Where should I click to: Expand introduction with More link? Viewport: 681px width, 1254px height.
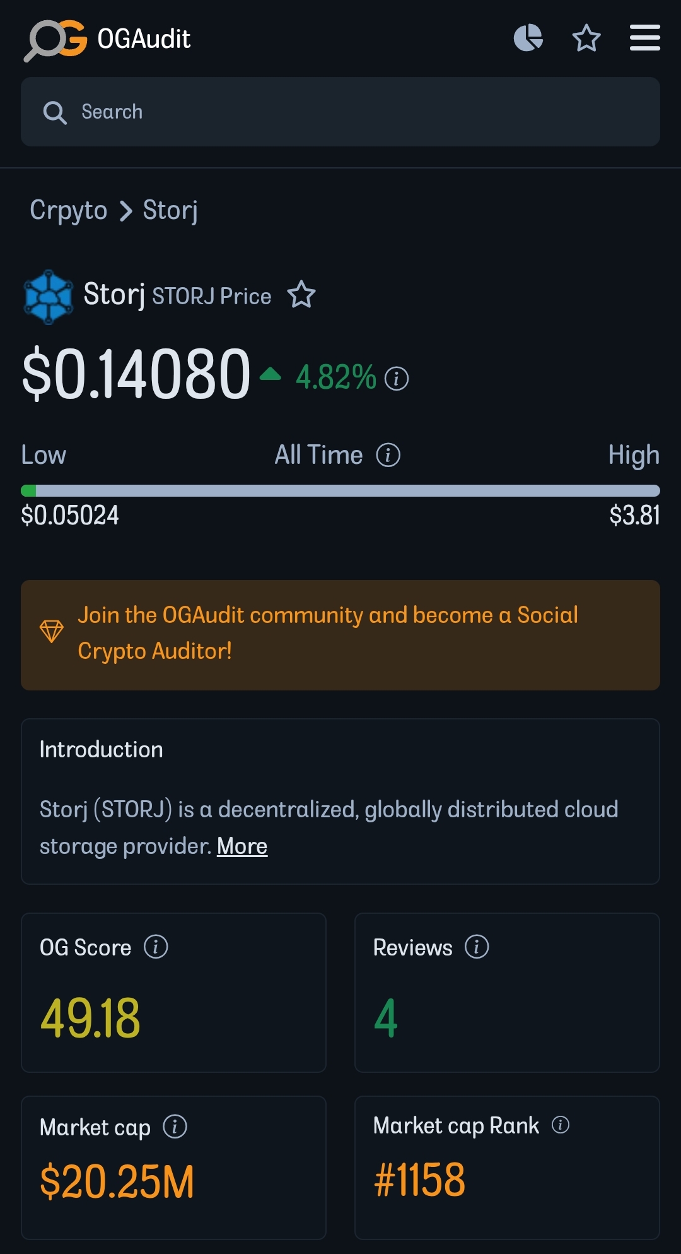242,846
